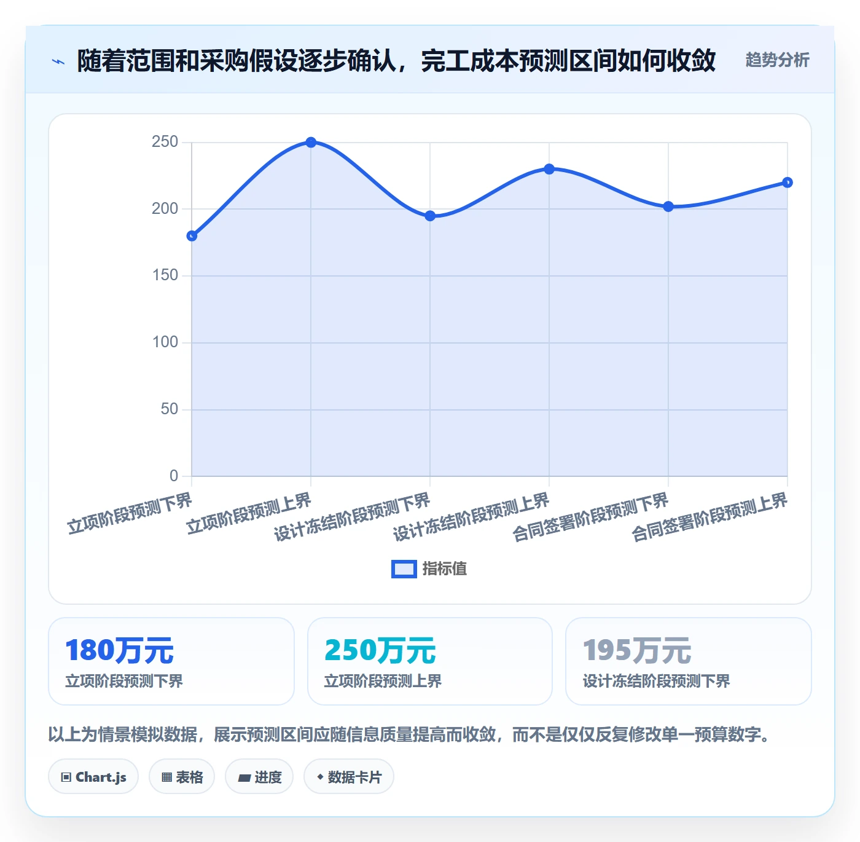Viewport: 860px width, 842px height.
Task: Click the x-axis label 合同签署阶段预测上界
Action: coord(709,517)
